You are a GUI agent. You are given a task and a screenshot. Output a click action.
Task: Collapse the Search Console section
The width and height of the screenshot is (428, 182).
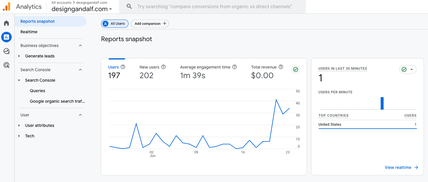pyautogui.click(x=80, y=70)
